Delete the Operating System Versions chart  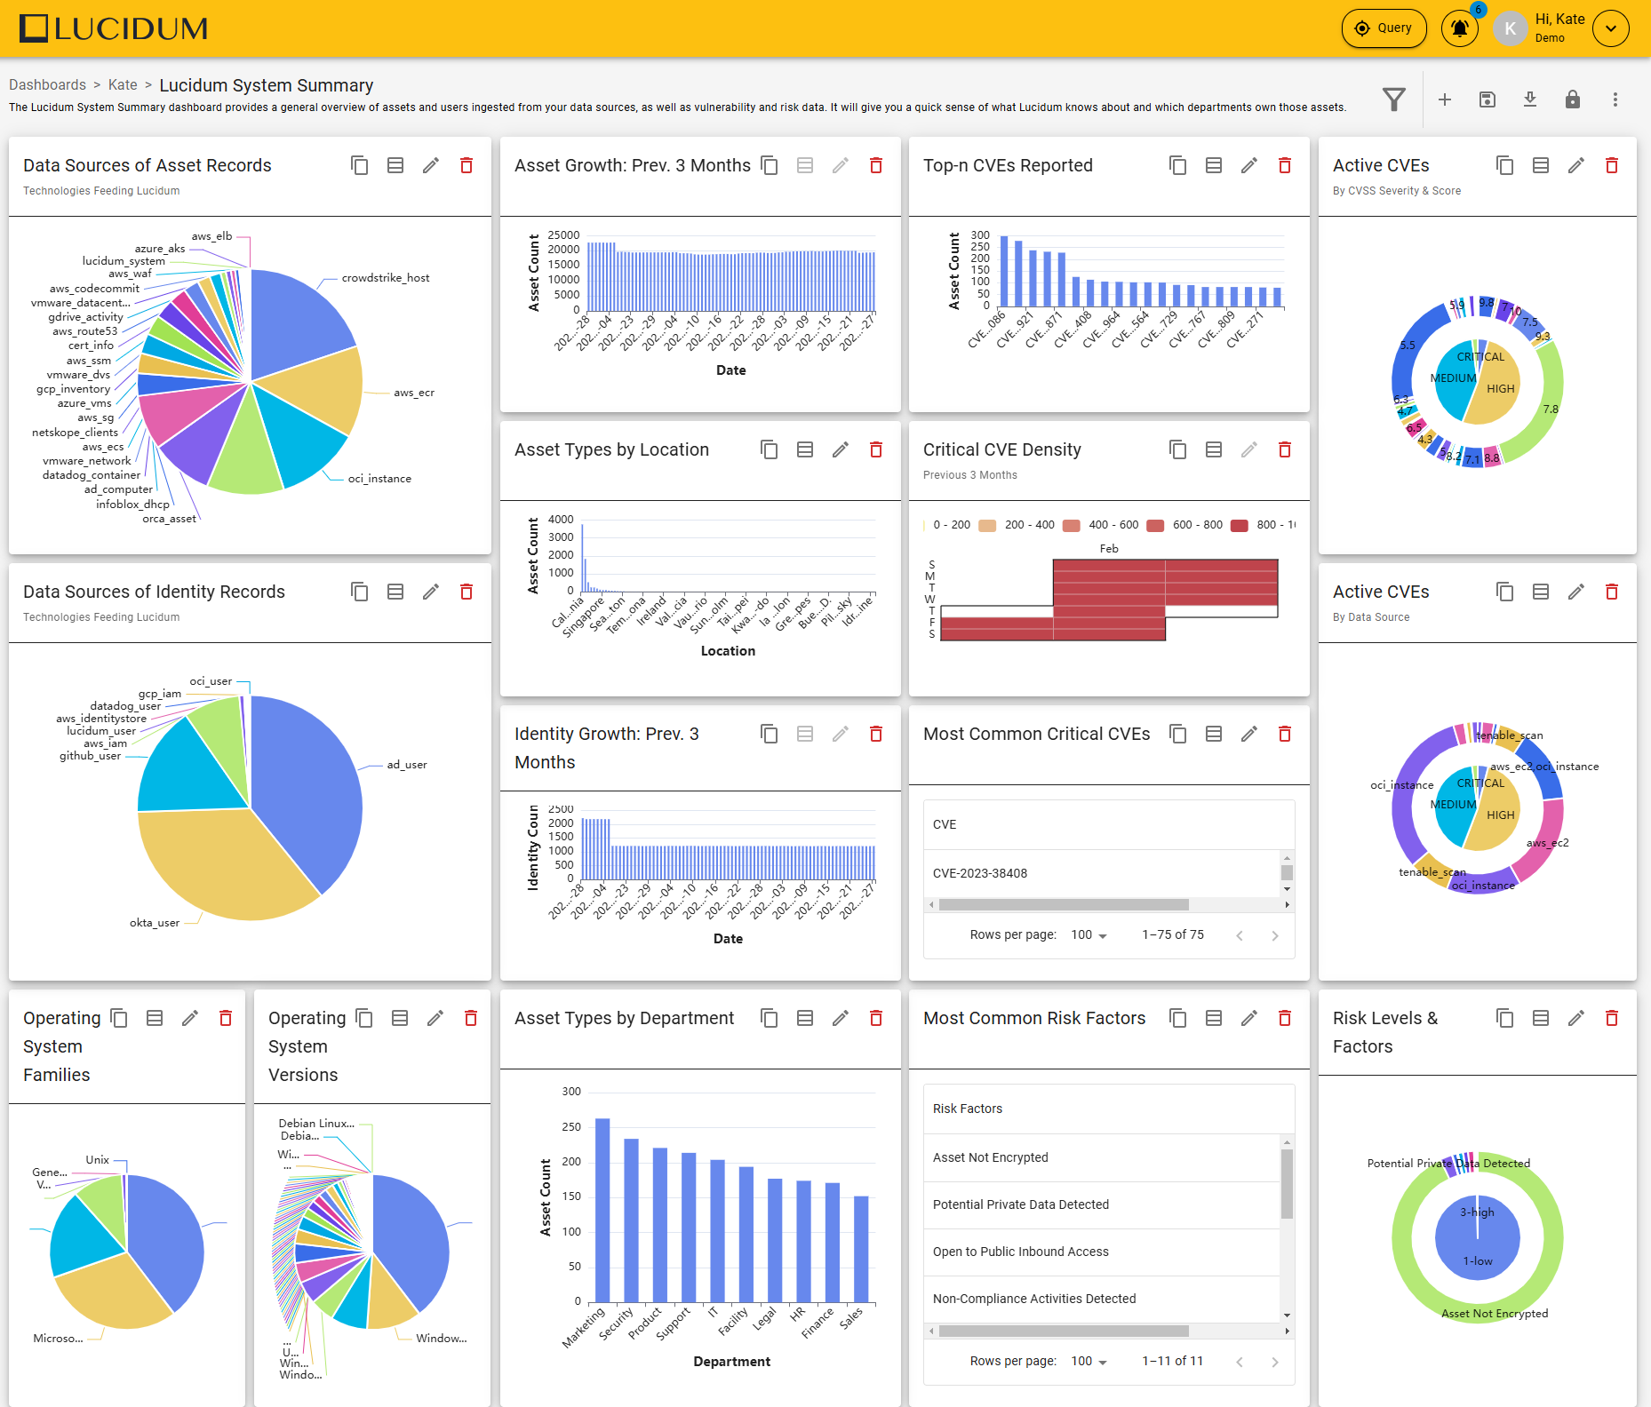[x=471, y=1018]
